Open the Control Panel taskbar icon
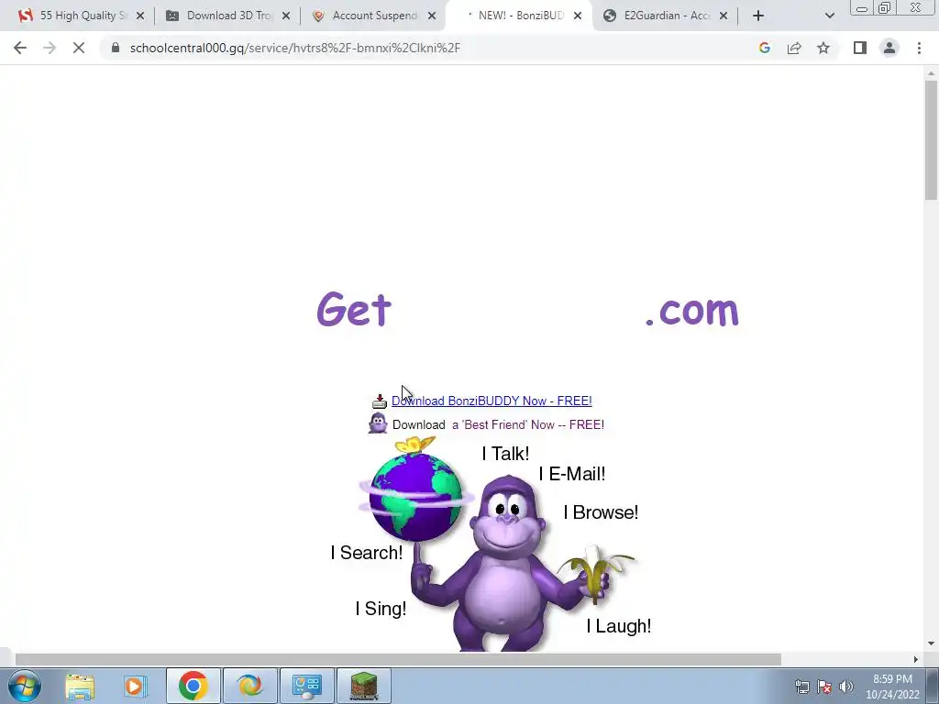 [306, 686]
